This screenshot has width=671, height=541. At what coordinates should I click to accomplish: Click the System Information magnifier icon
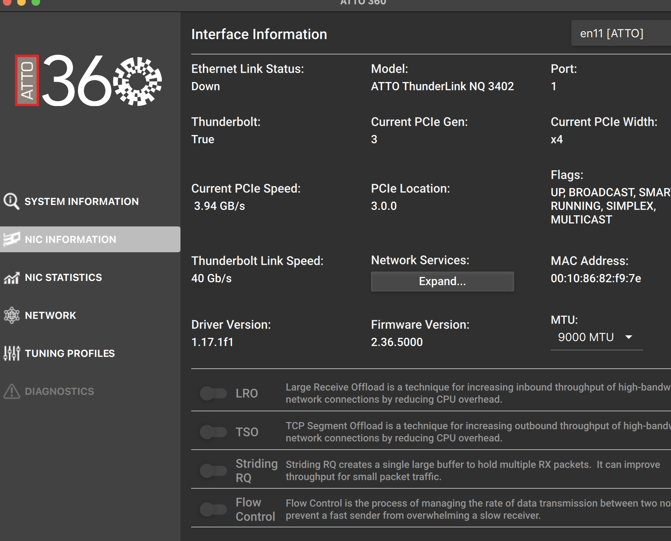[11, 201]
